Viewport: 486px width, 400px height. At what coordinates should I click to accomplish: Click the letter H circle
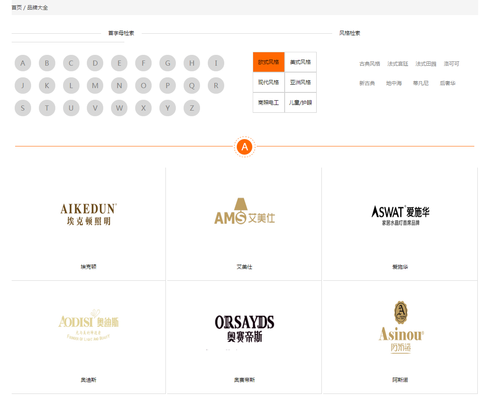pyautogui.click(x=192, y=63)
